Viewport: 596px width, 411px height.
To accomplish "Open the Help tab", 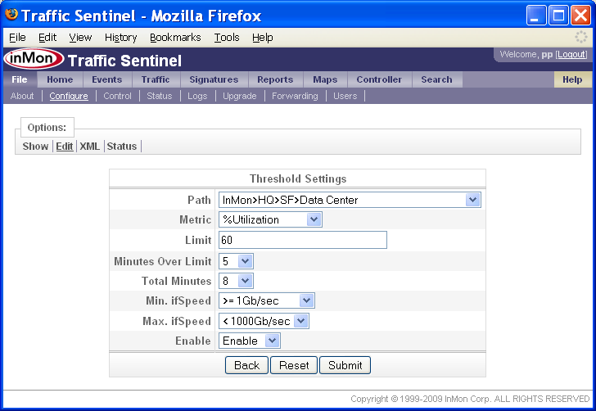I will 572,79.
